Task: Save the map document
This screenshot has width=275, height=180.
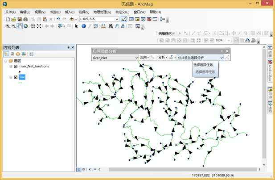Action: pyautogui.click(x=20, y=19)
